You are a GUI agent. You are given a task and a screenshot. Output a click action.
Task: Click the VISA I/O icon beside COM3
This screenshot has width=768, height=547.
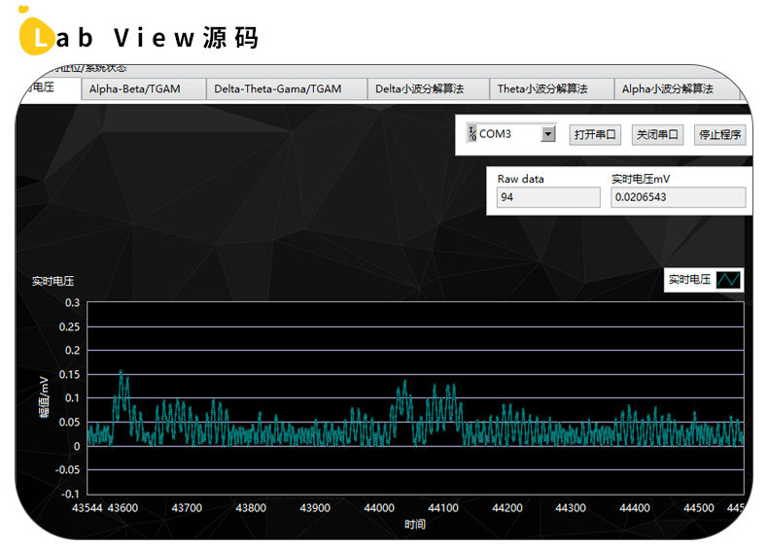pyautogui.click(x=472, y=134)
